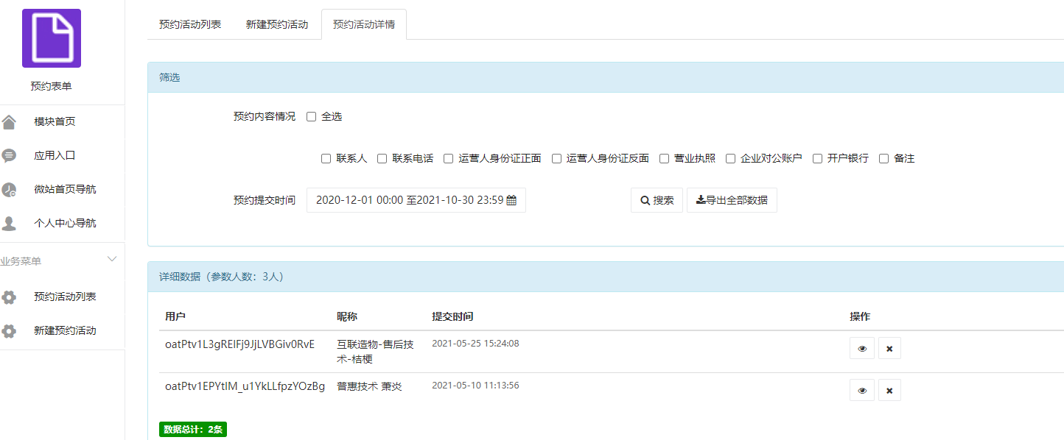The image size is (1064, 440).
Task: Click the 筛选 panel heading
Action: (x=169, y=77)
